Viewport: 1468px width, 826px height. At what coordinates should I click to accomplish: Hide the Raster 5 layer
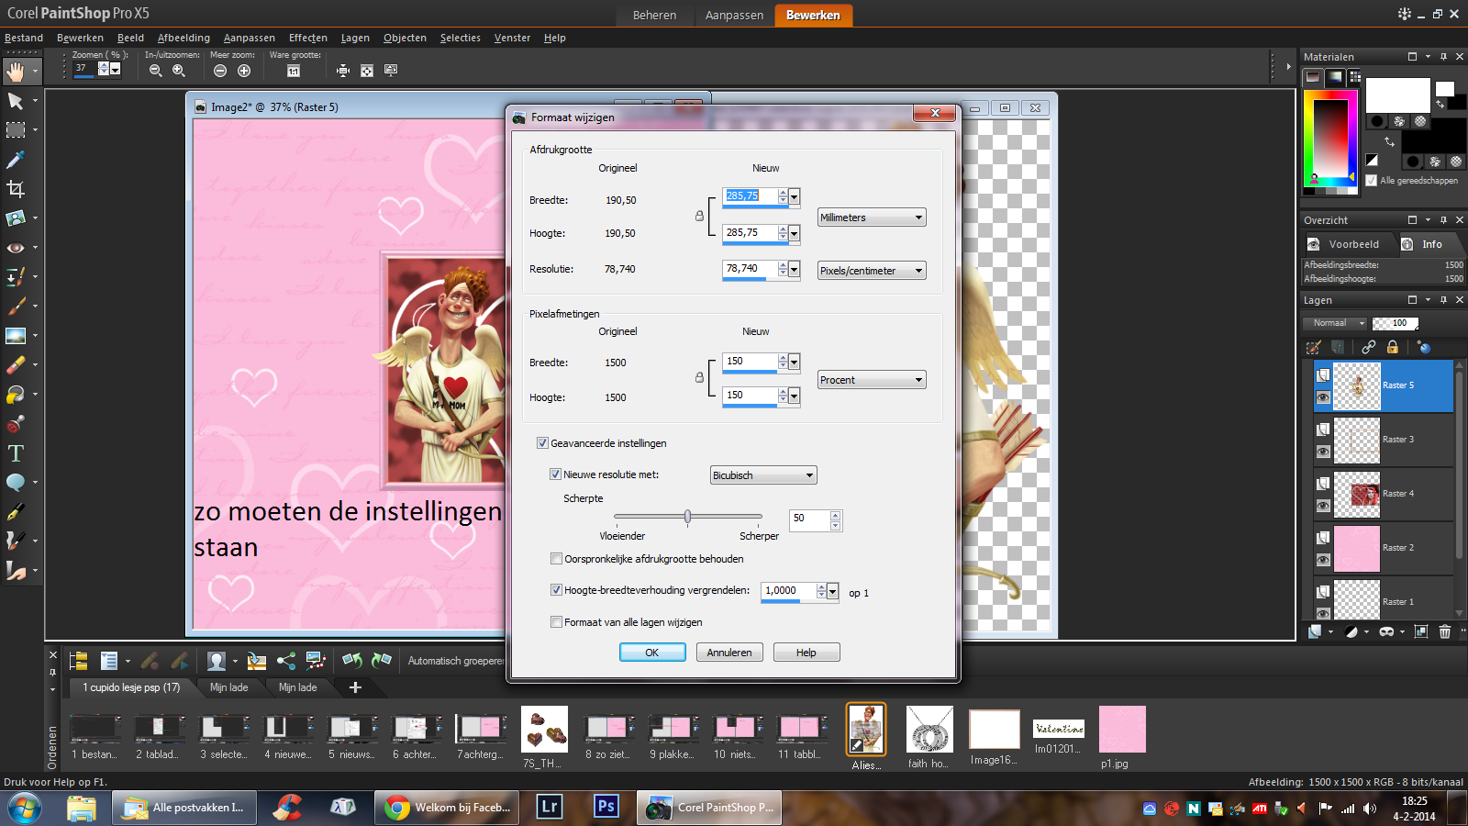(x=1323, y=397)
